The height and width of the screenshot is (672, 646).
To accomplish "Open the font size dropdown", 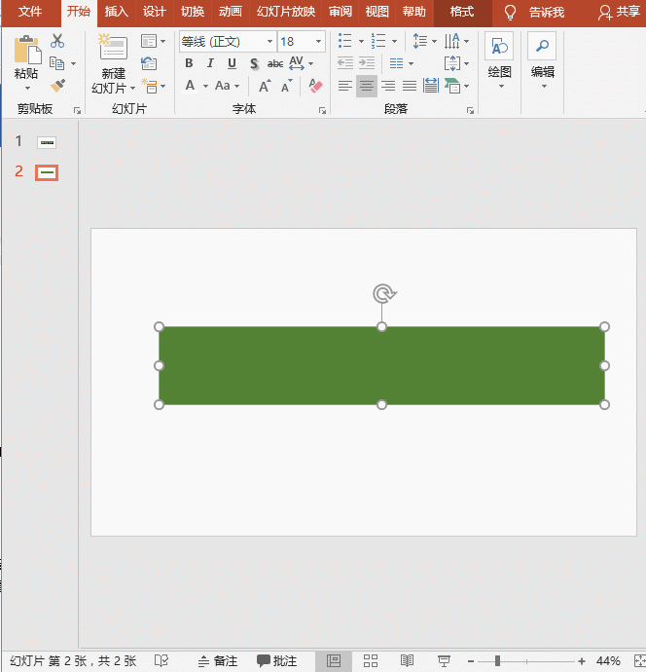I will pos(318,42).
